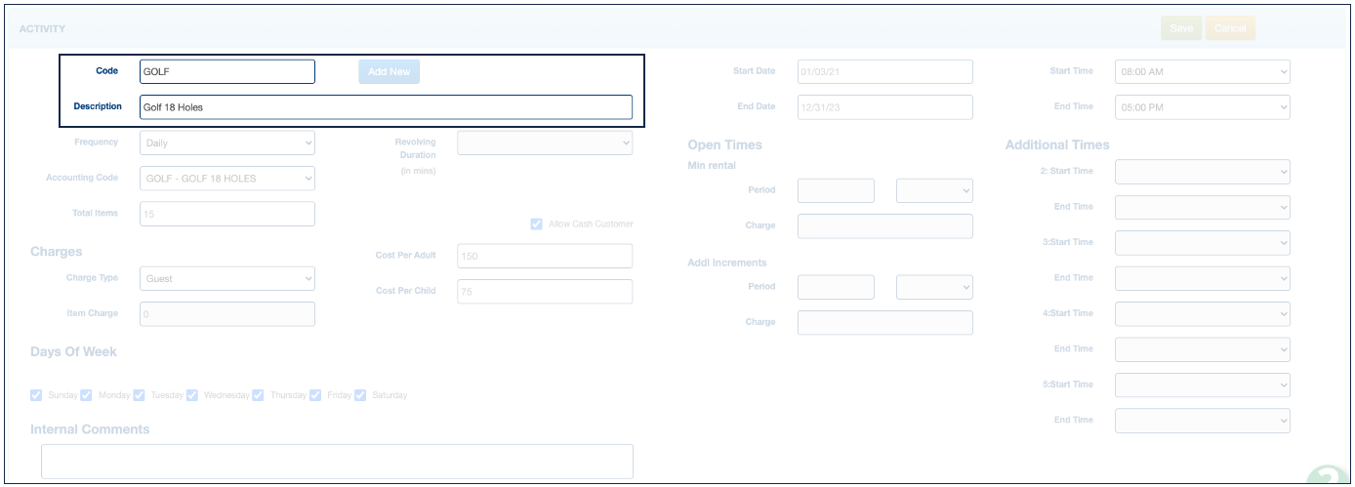The image size is (1355, 487).
Task: Click the green help question mark icon
Action: coord(1331,475)
